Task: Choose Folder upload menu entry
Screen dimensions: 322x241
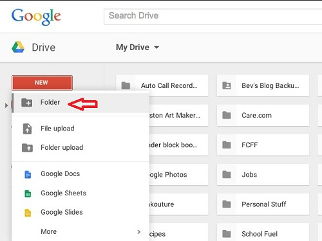Action: (80, 147)
